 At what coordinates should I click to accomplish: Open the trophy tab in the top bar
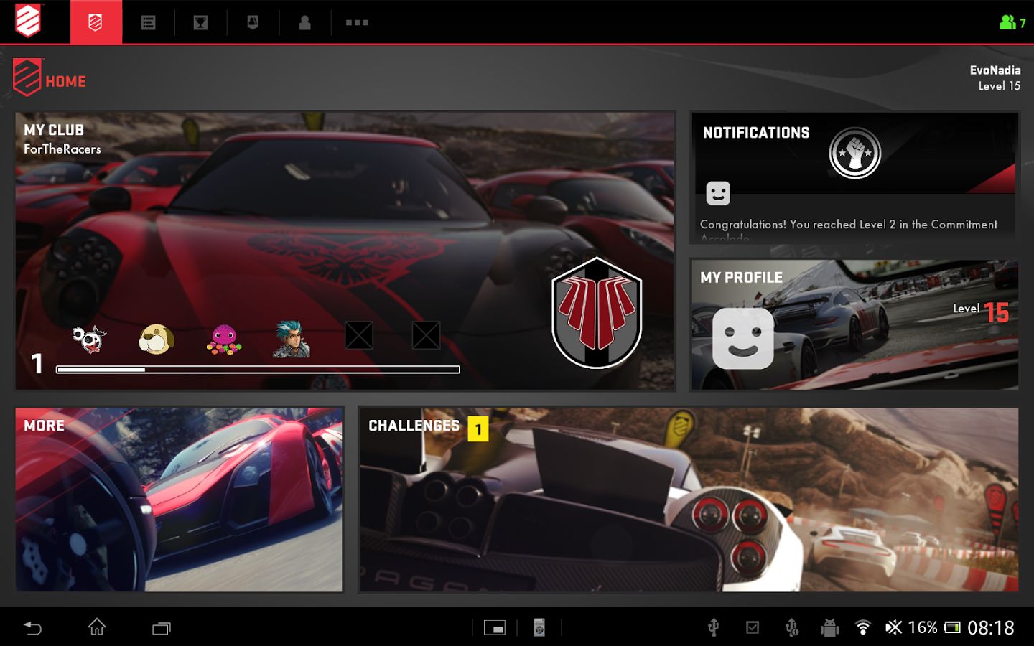pyautogui.click(x=200, y=22)
